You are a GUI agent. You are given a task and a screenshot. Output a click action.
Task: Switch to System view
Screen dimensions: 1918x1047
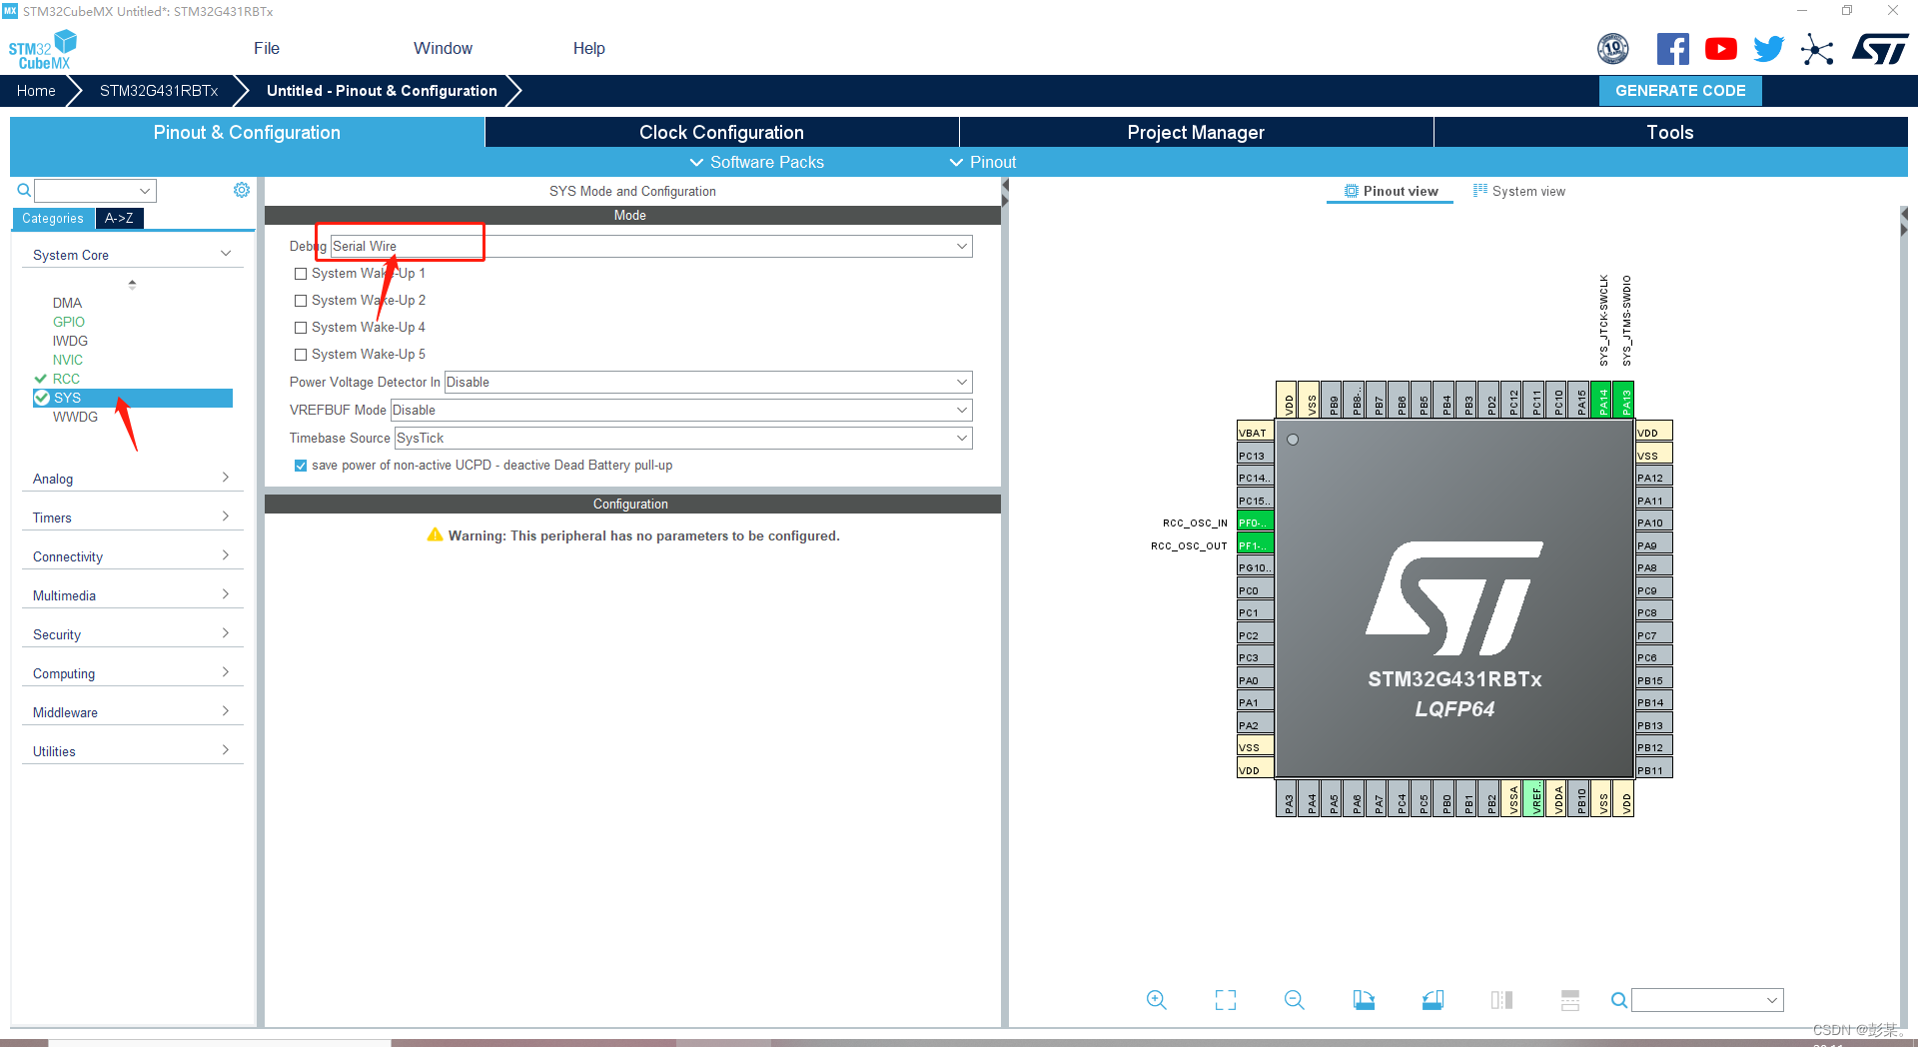point(1519,191)
